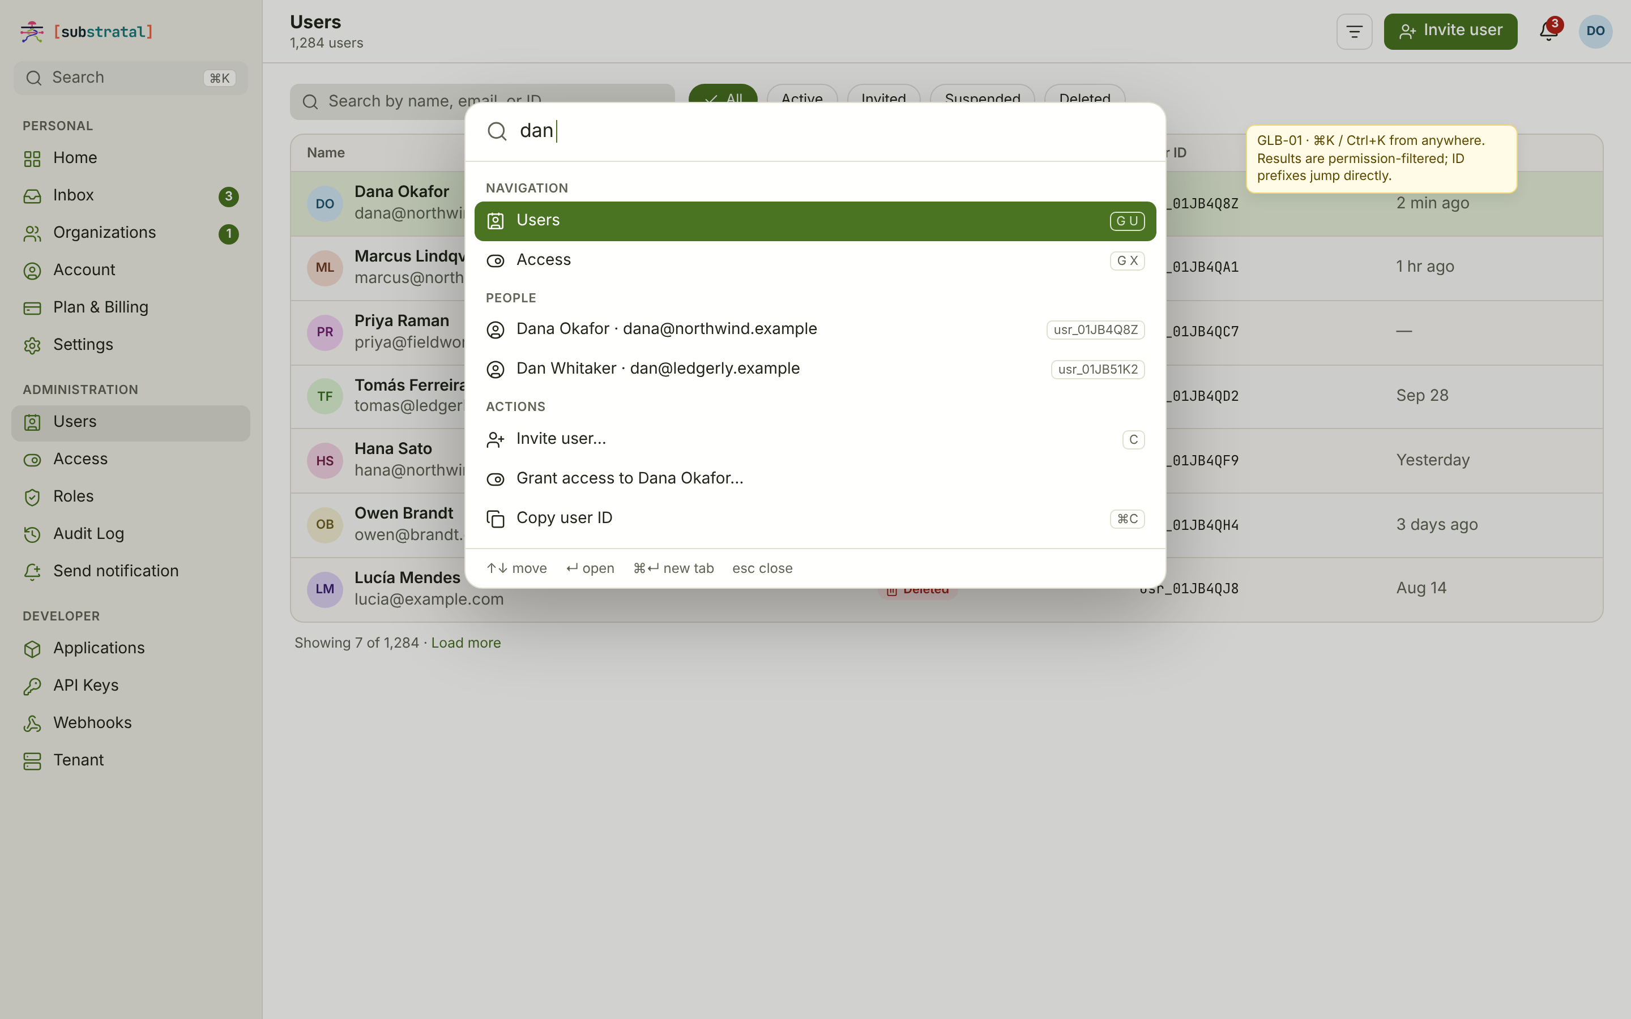Open the filter options icon button
The height and width of the screenshot is (1019, 1631).
click(x=1354, y=32)
